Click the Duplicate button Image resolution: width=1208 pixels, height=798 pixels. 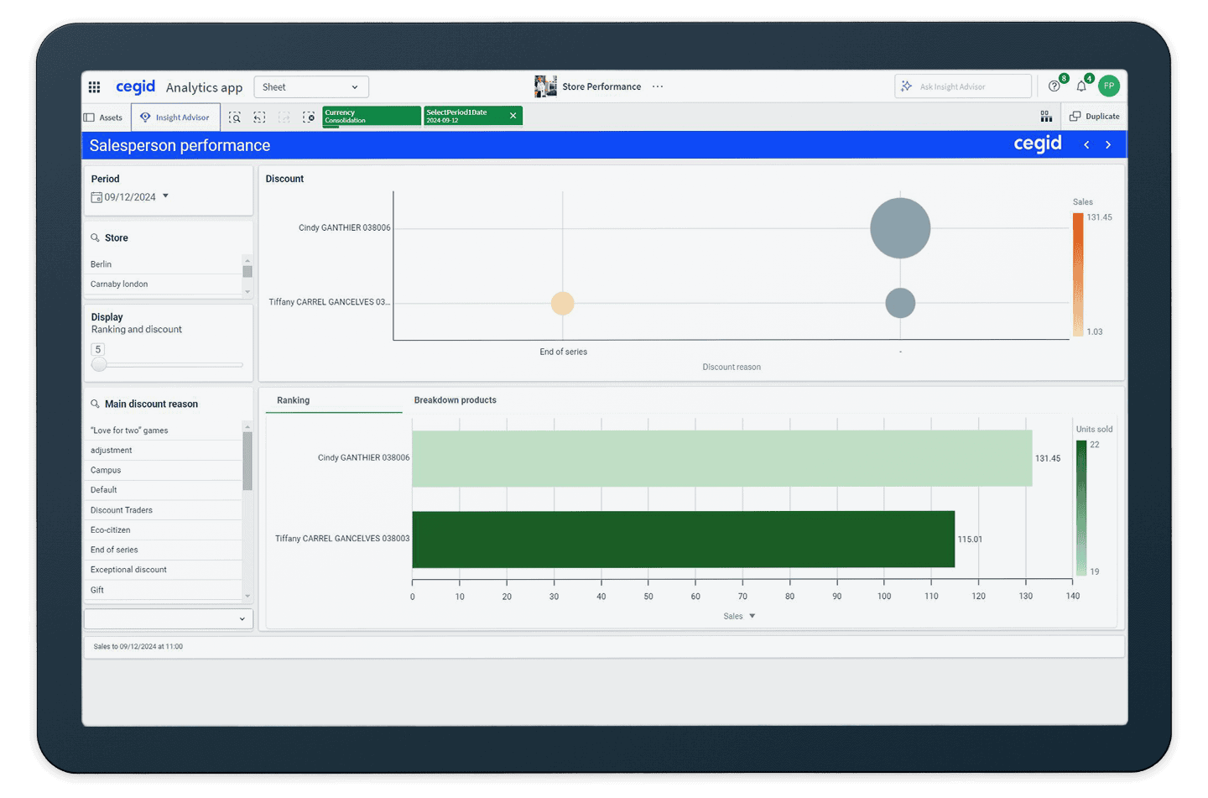click(x=1095, y=117)
